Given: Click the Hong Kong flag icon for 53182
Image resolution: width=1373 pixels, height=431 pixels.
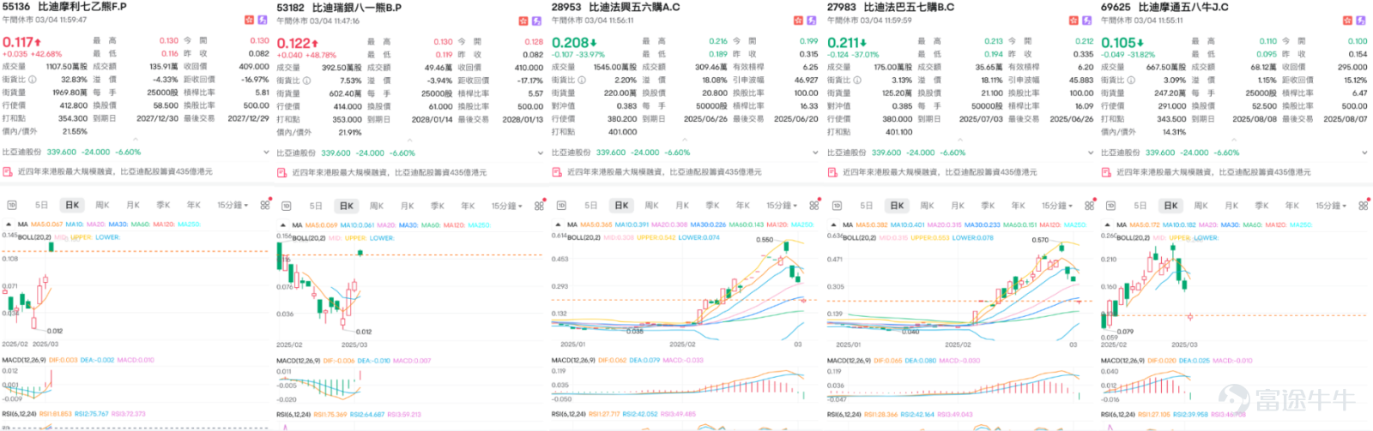Looking at the screenshot, I should (x=524, y=21).
